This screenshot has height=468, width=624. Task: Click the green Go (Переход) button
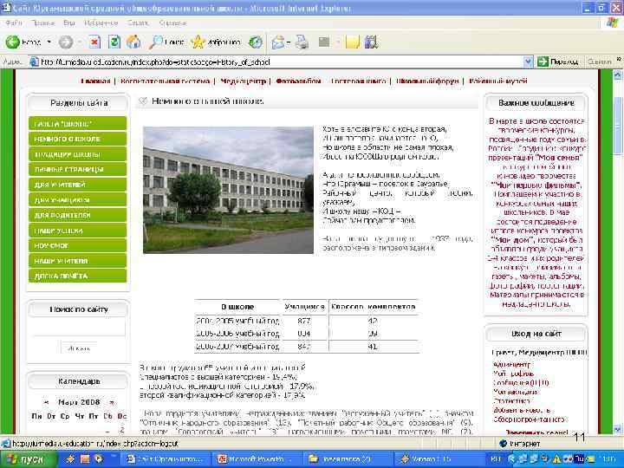[x=558, y=62]
